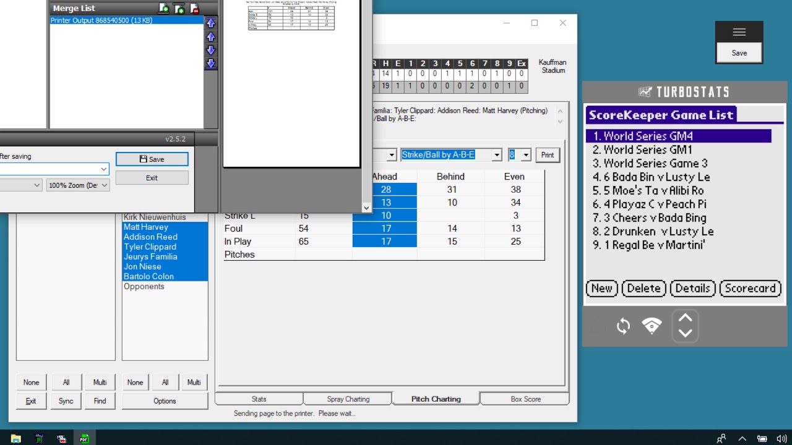The image size is (792, 445).
Task: Select Matt Harvey in player list
Action: [x=165, y=227]
